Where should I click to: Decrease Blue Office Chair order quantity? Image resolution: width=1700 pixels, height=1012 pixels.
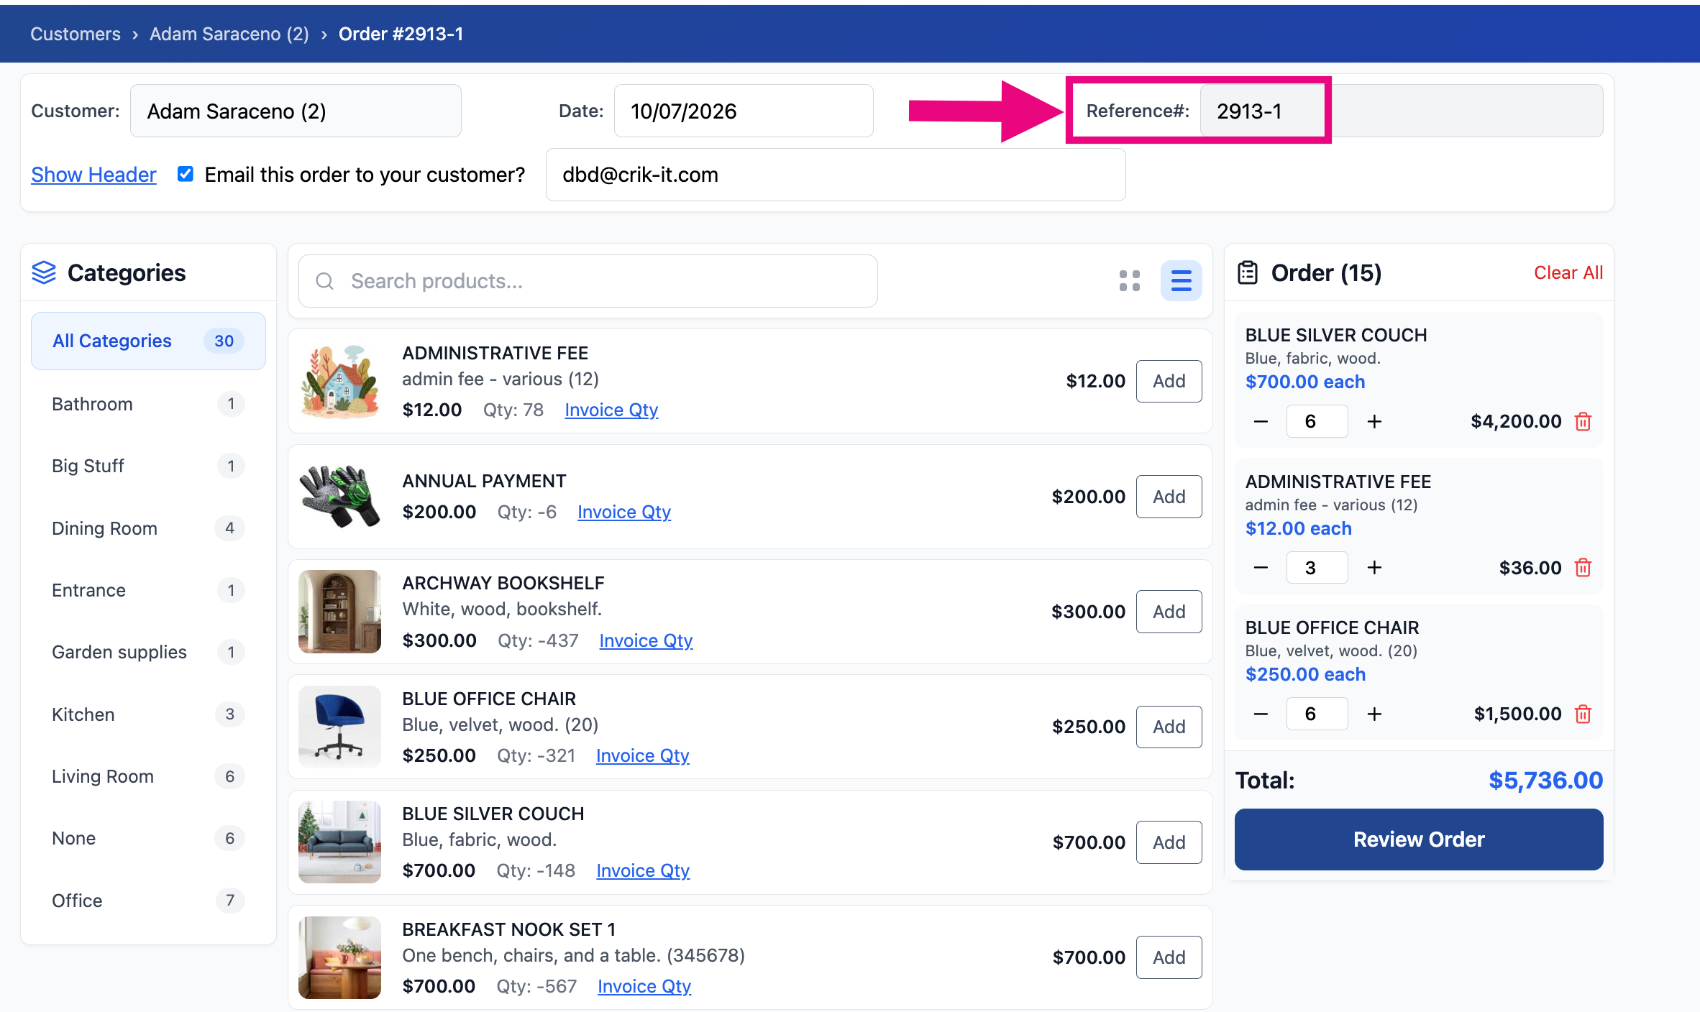[1261, 714]
